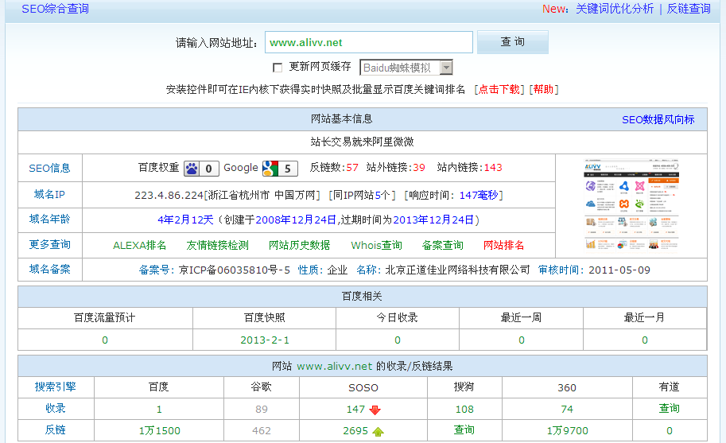This screenshot has width=726, height=443.
Task: Click the 收录 row label
Action: coord(56,408)
